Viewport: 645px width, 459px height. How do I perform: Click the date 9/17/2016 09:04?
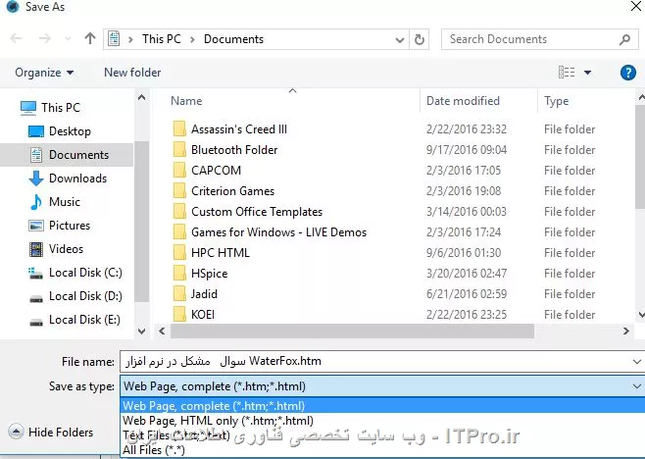click(467, 150)
